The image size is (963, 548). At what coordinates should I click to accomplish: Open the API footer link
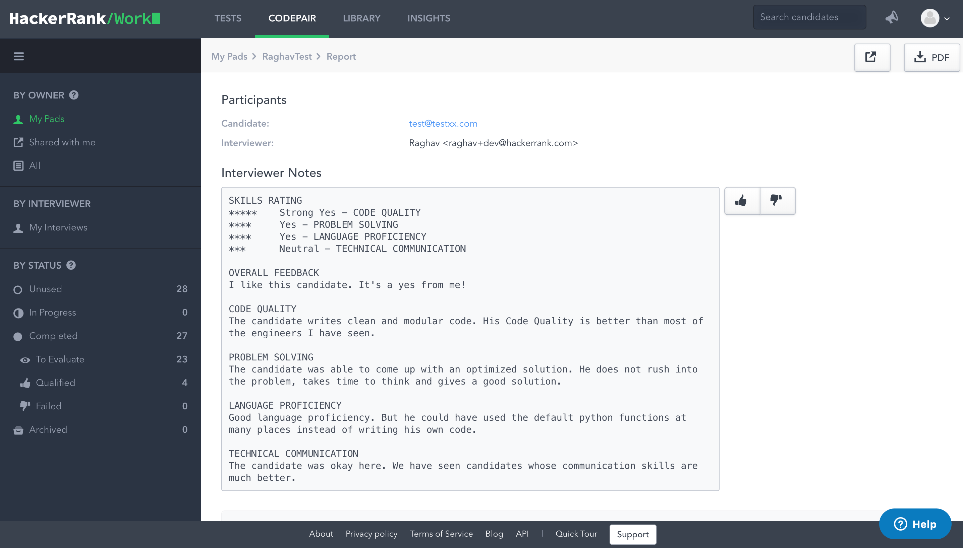522,534
